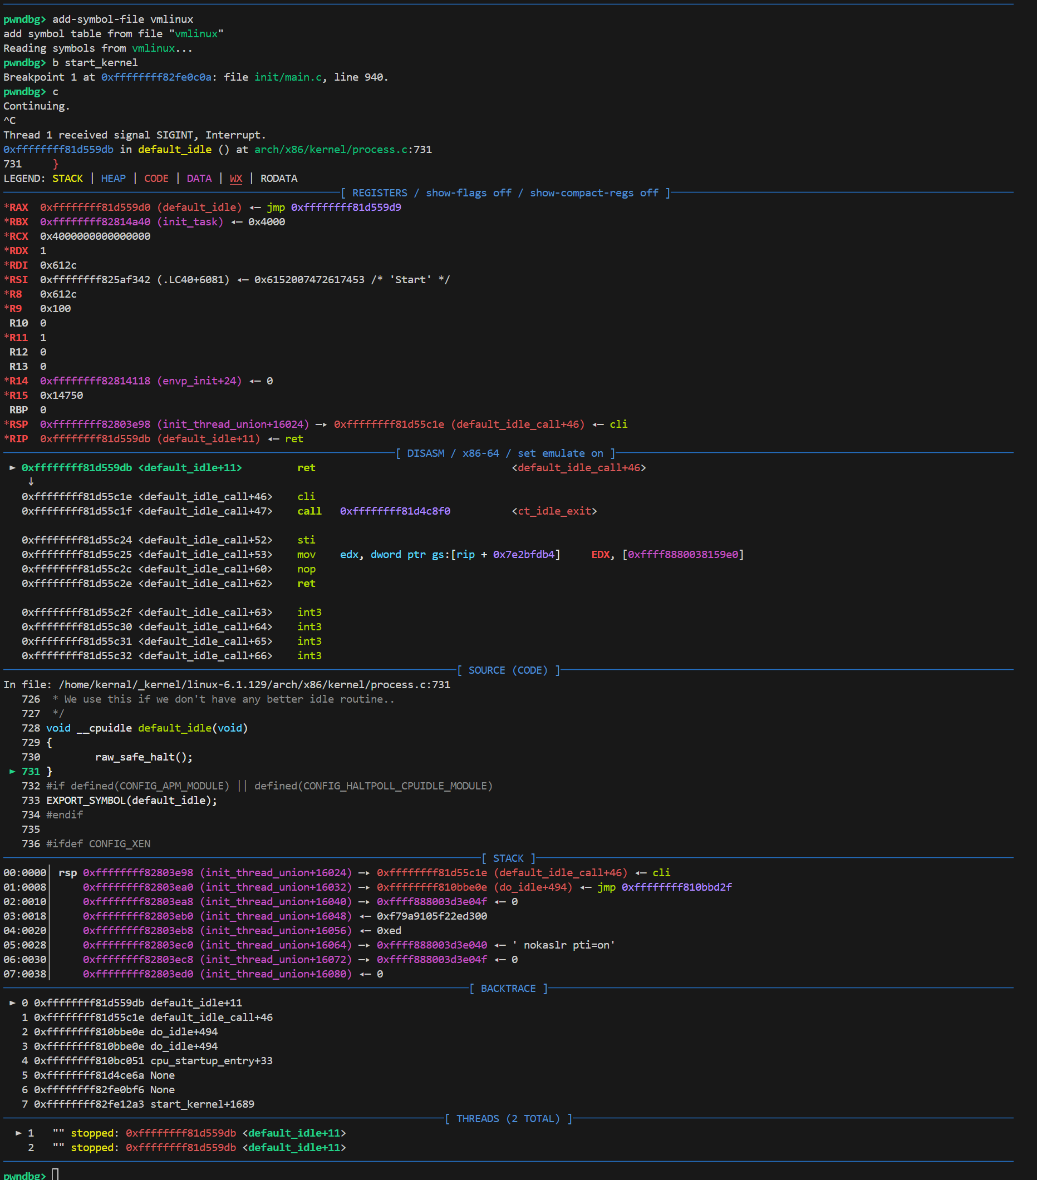Click the RIP register name
The image size is (1037, 1180).
tap(18, 439)
